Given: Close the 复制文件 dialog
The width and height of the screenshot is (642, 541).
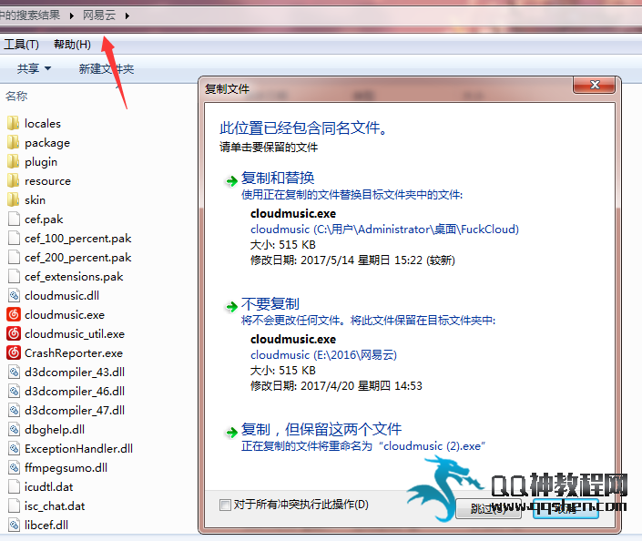Looking at the screenshot, I should click(595, 85).
